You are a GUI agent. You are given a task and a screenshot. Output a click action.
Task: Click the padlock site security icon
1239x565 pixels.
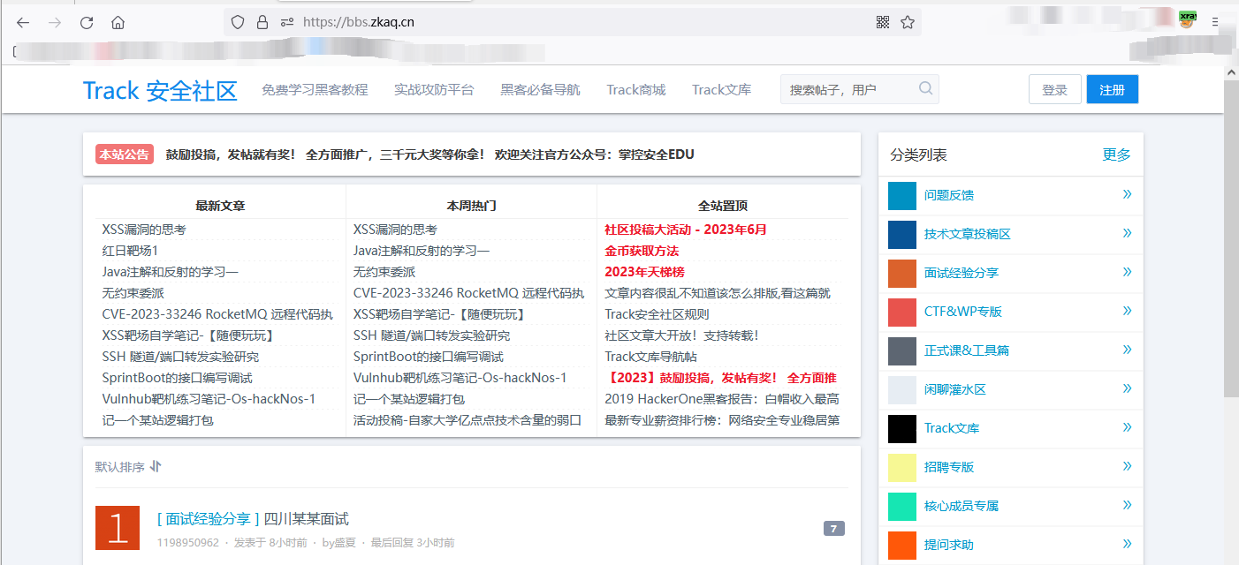(262, 23)
